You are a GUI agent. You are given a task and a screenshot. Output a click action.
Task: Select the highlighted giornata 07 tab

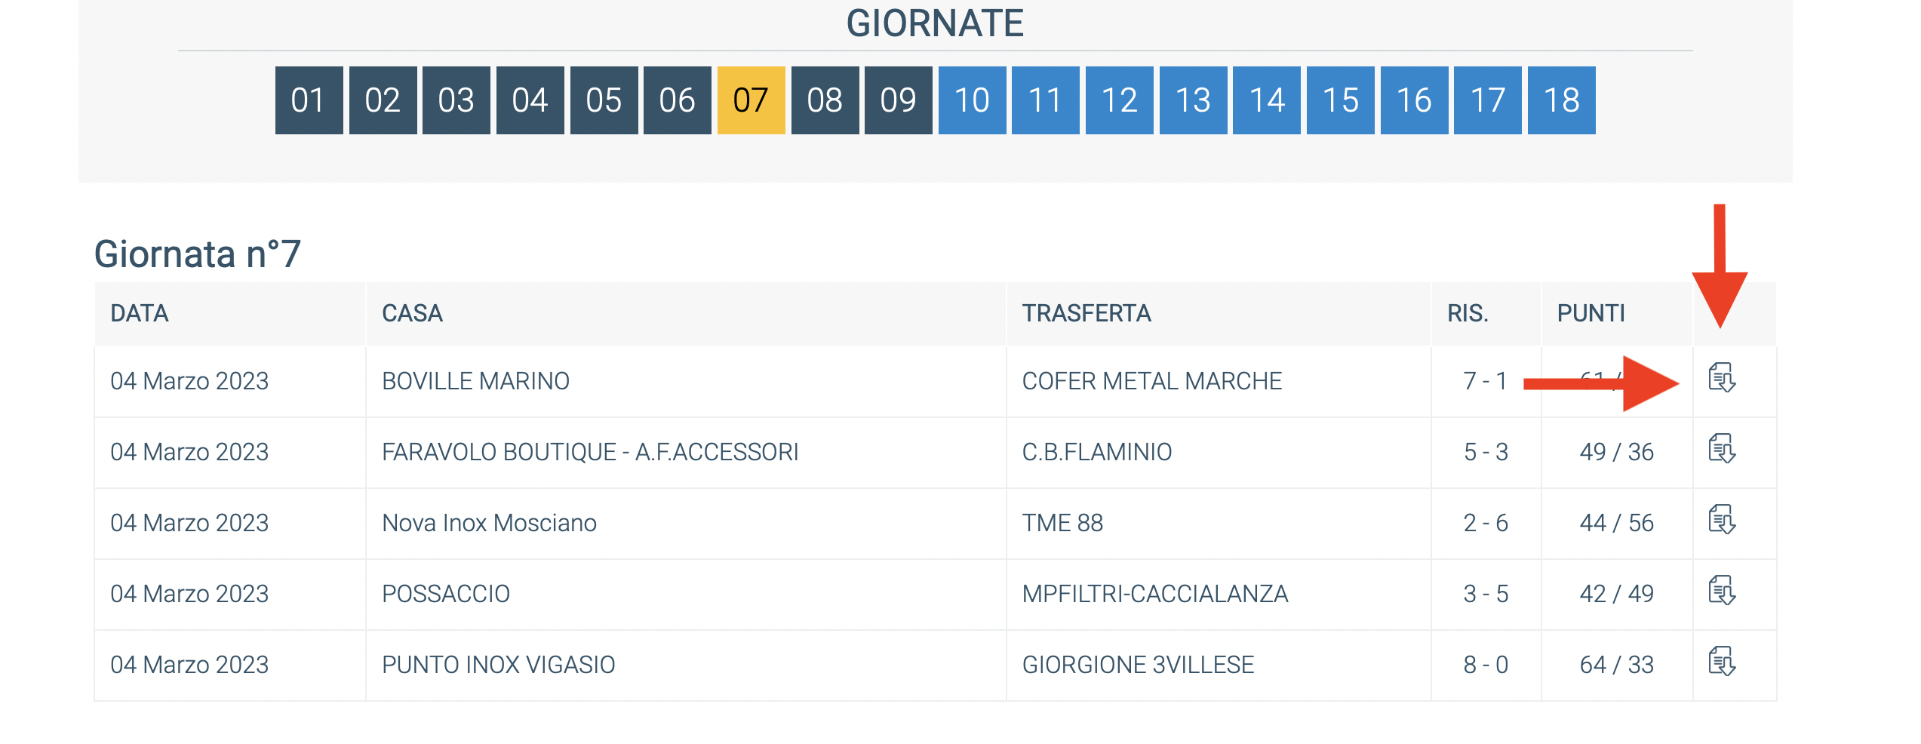751,100
